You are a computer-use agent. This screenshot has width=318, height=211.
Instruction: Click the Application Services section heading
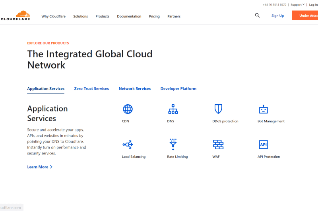tap(47, 113)
